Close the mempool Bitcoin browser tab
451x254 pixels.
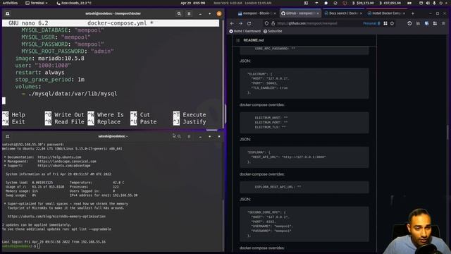274,13
